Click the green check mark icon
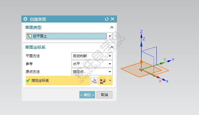 tap(28, 81)
